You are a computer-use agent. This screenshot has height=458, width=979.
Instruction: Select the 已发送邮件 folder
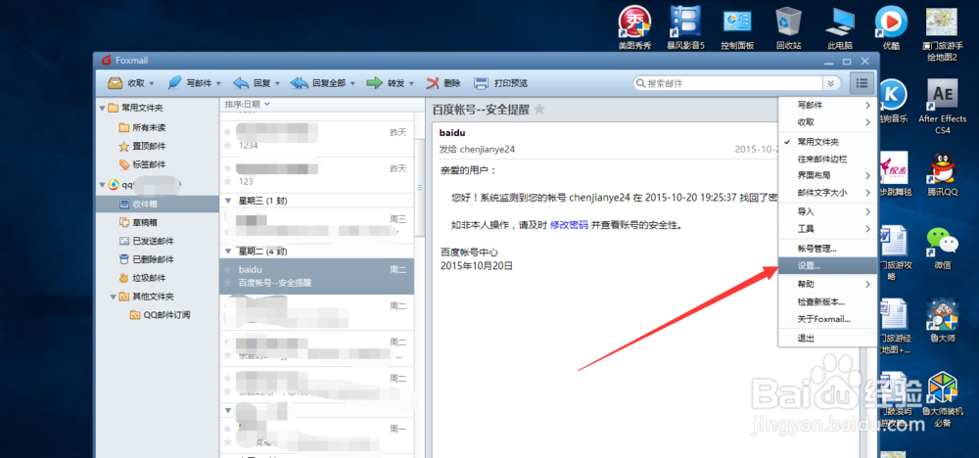[x=146, y=241]
